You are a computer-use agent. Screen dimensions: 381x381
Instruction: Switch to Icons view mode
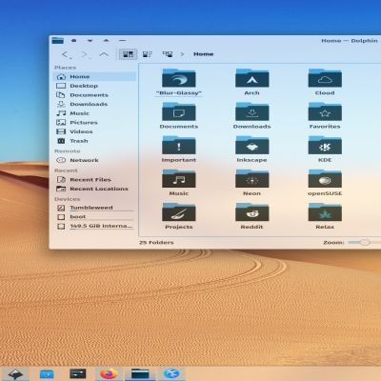click(x=128, y=54)
